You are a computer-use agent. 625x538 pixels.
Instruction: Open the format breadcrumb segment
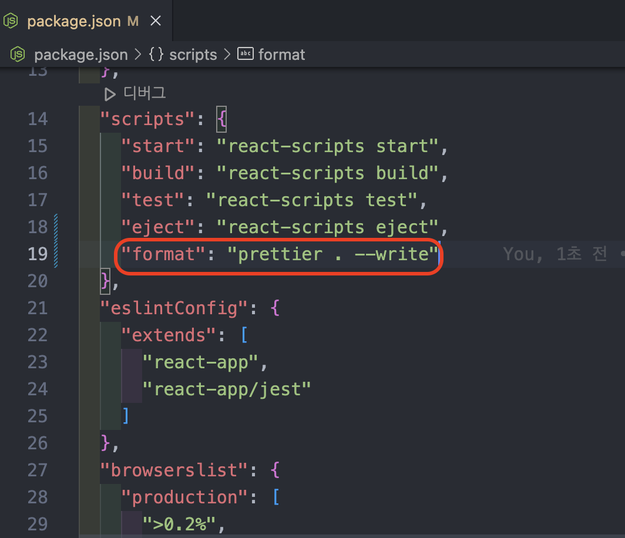[282, 55]
